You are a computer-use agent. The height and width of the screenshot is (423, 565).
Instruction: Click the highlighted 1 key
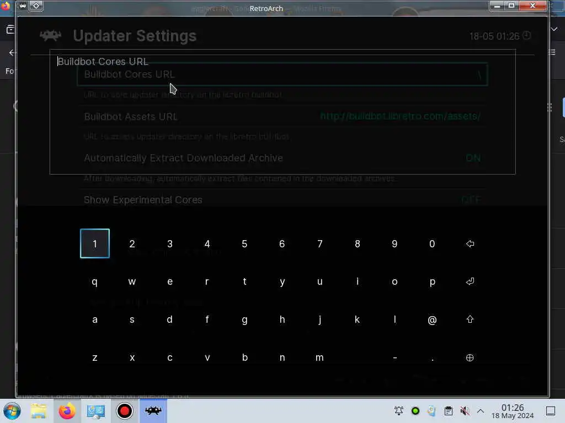95,243
